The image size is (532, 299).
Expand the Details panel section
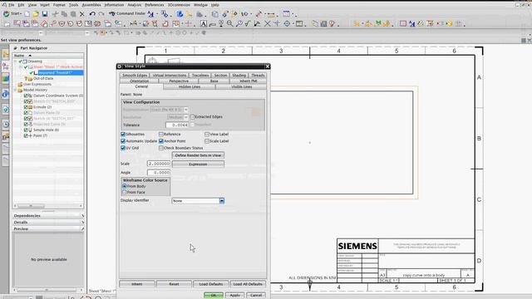click(48, 223)
